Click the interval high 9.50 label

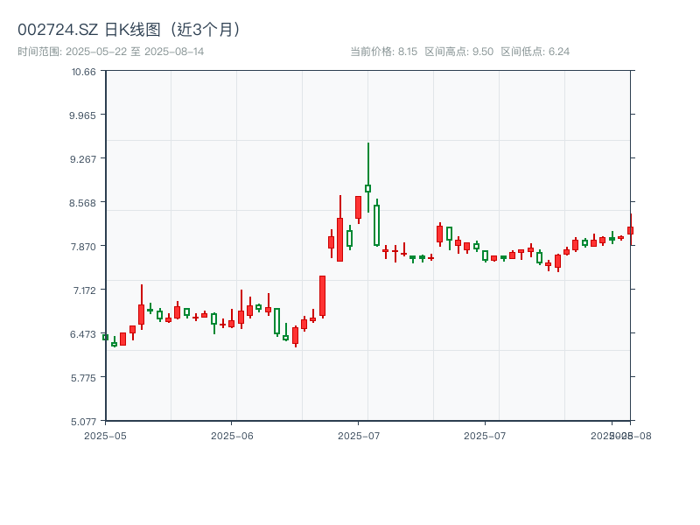tap(458, 52)
